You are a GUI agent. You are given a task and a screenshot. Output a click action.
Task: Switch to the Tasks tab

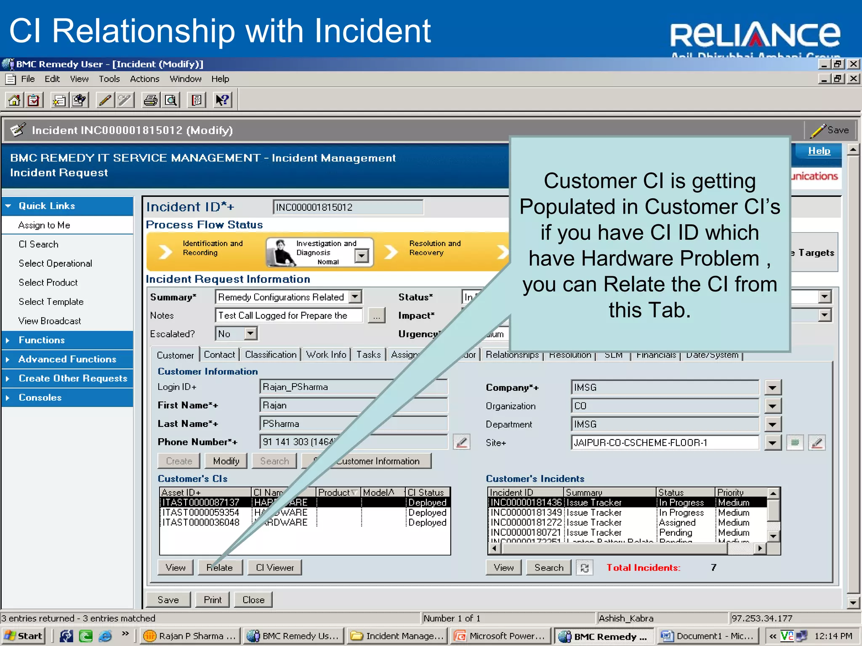coord(368,355)
